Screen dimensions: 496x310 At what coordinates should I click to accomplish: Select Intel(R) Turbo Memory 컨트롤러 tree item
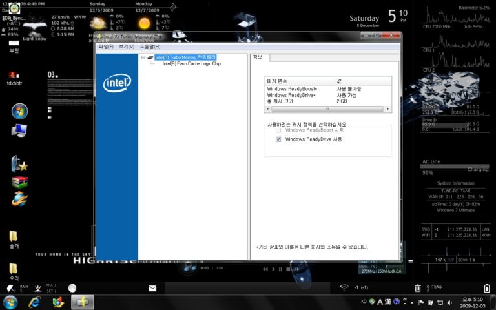[185, 57]
